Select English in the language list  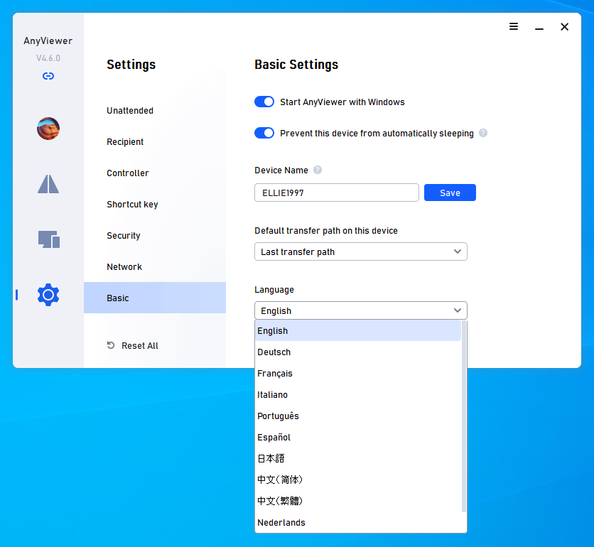click(358, 331)
